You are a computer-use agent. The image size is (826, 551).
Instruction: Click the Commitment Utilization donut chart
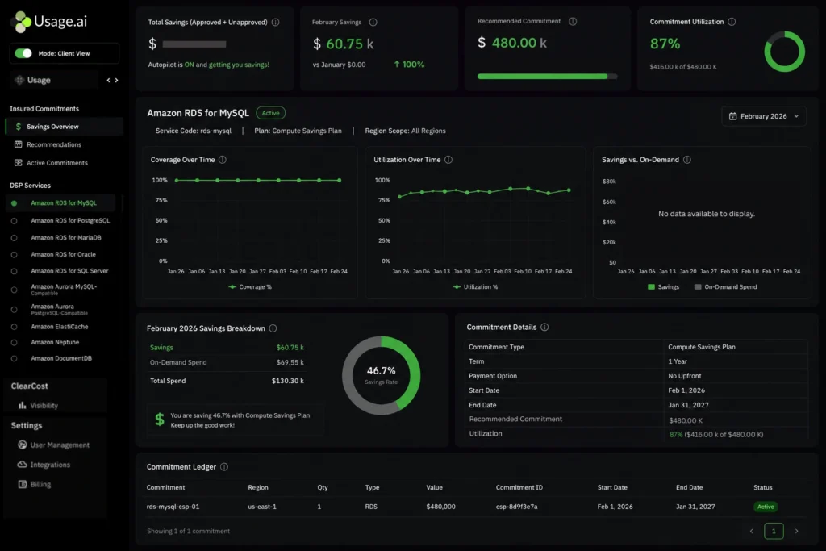click(x=784, y=52)
